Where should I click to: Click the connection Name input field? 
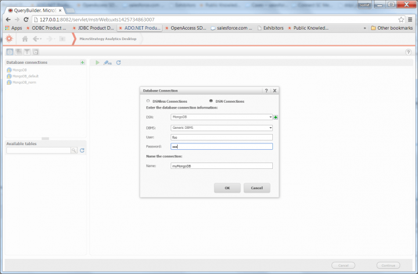pos(221,166)
